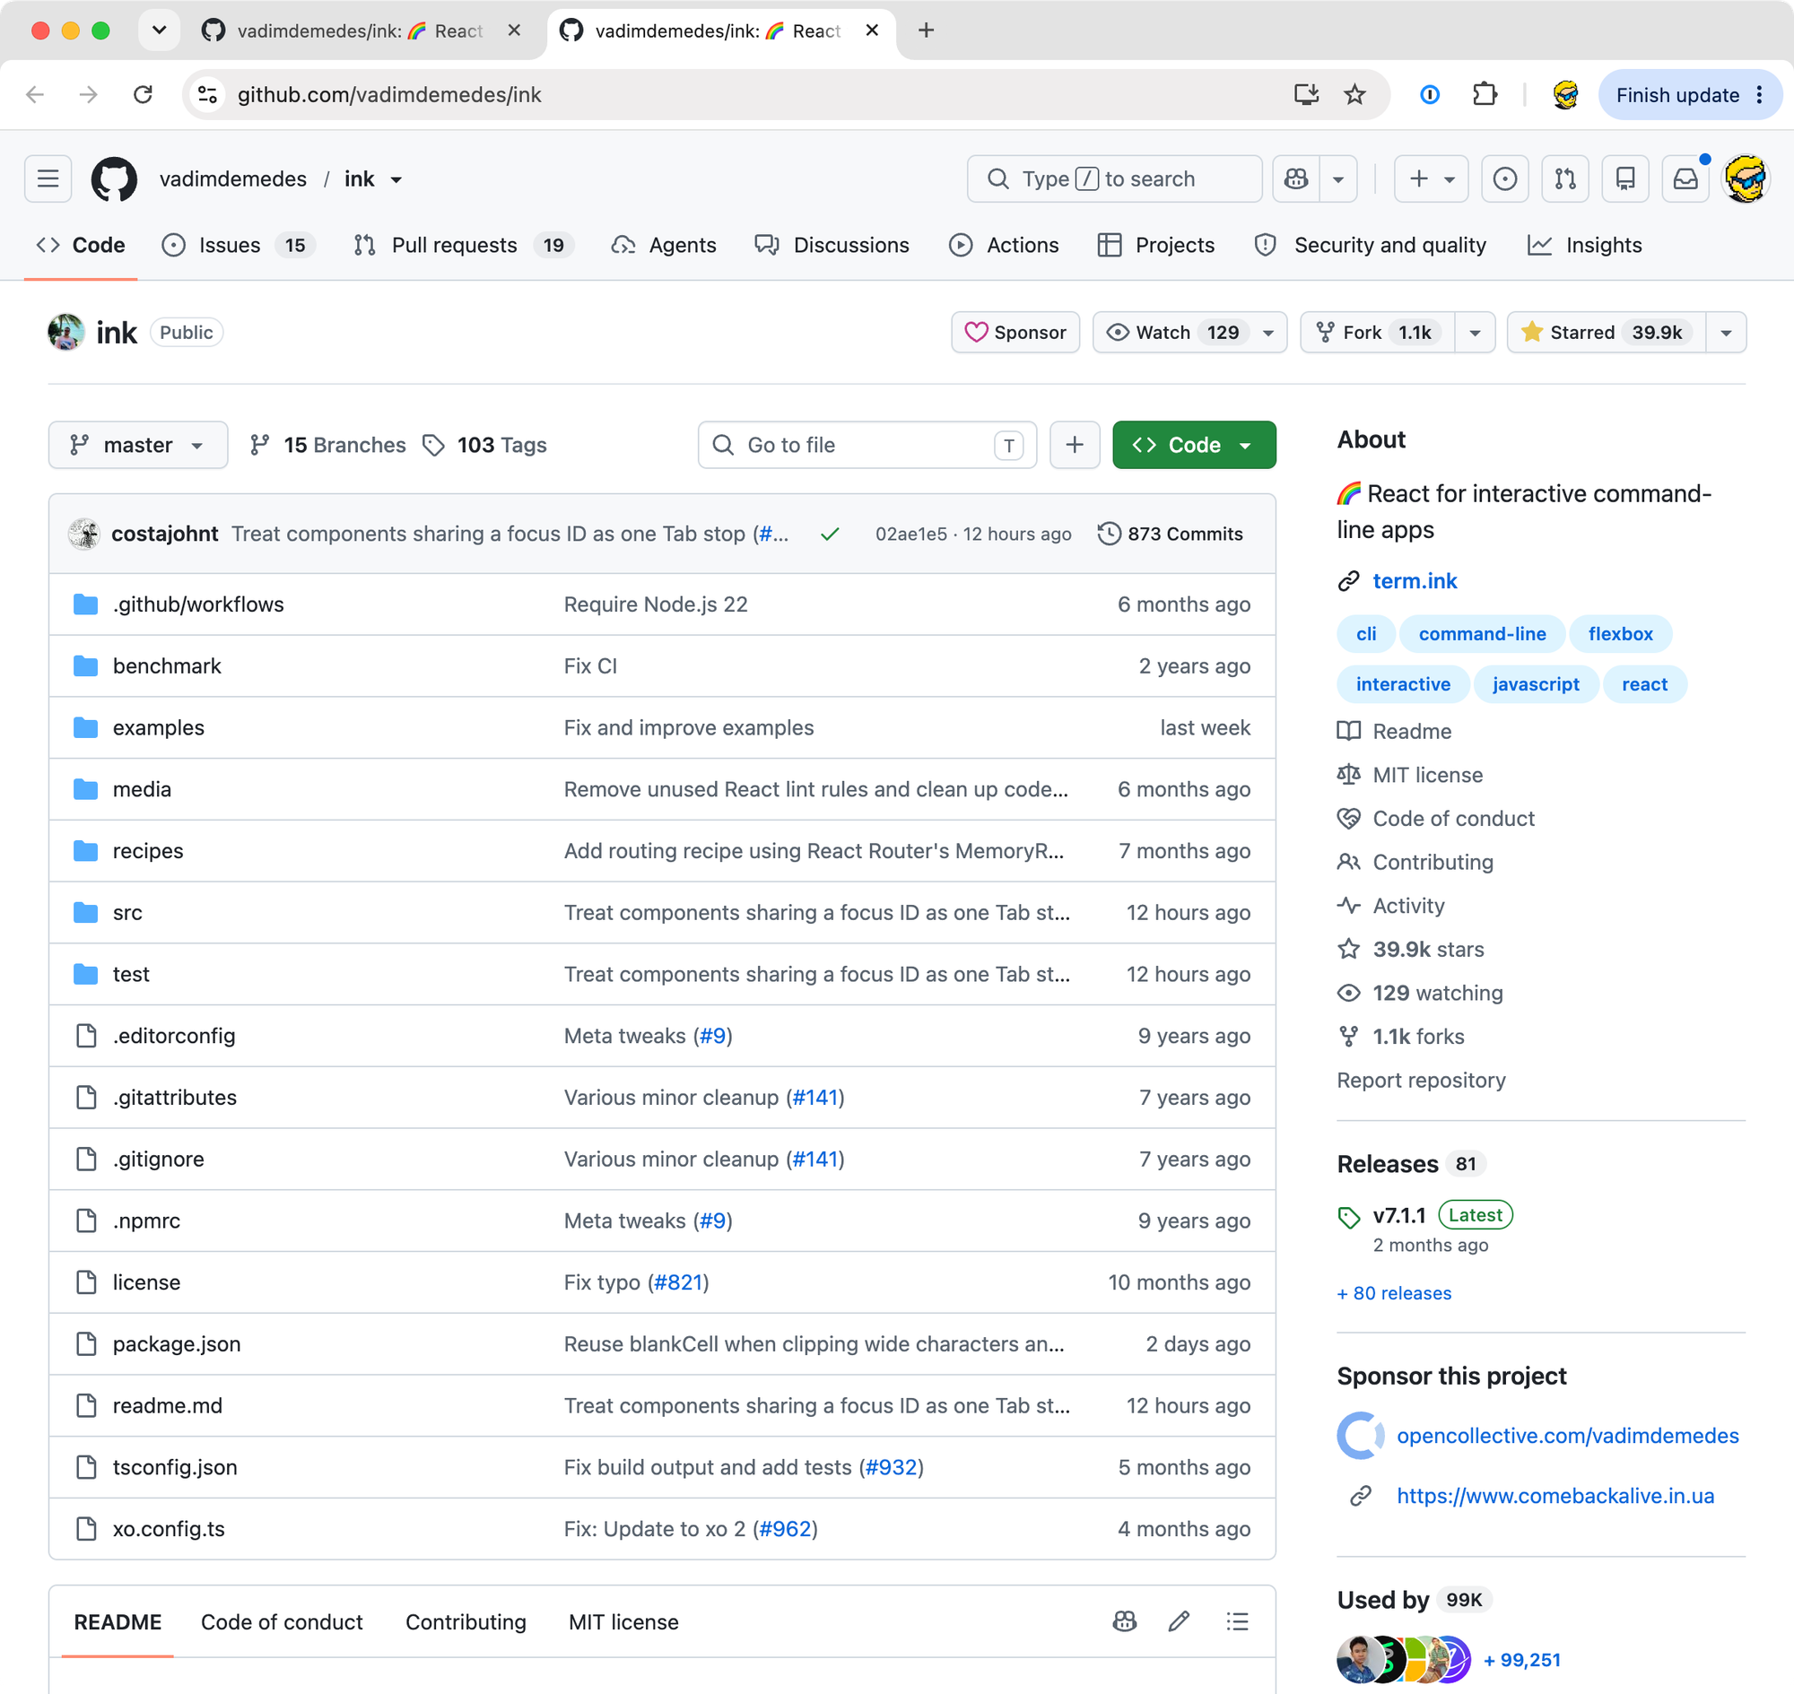Click the add file plus button
This screenshot has height=1694, width=1794.
[1074, 444]
